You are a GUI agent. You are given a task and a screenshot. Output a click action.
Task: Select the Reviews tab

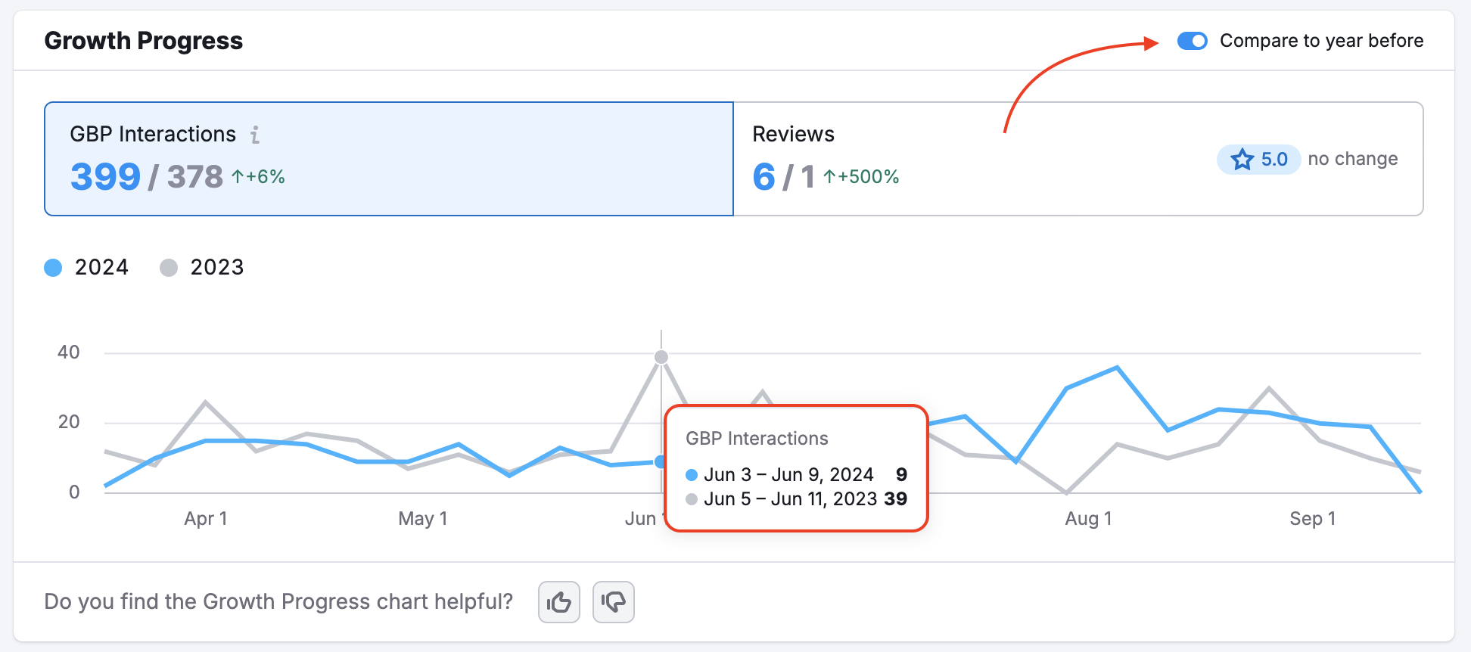tap(1078, 159)
